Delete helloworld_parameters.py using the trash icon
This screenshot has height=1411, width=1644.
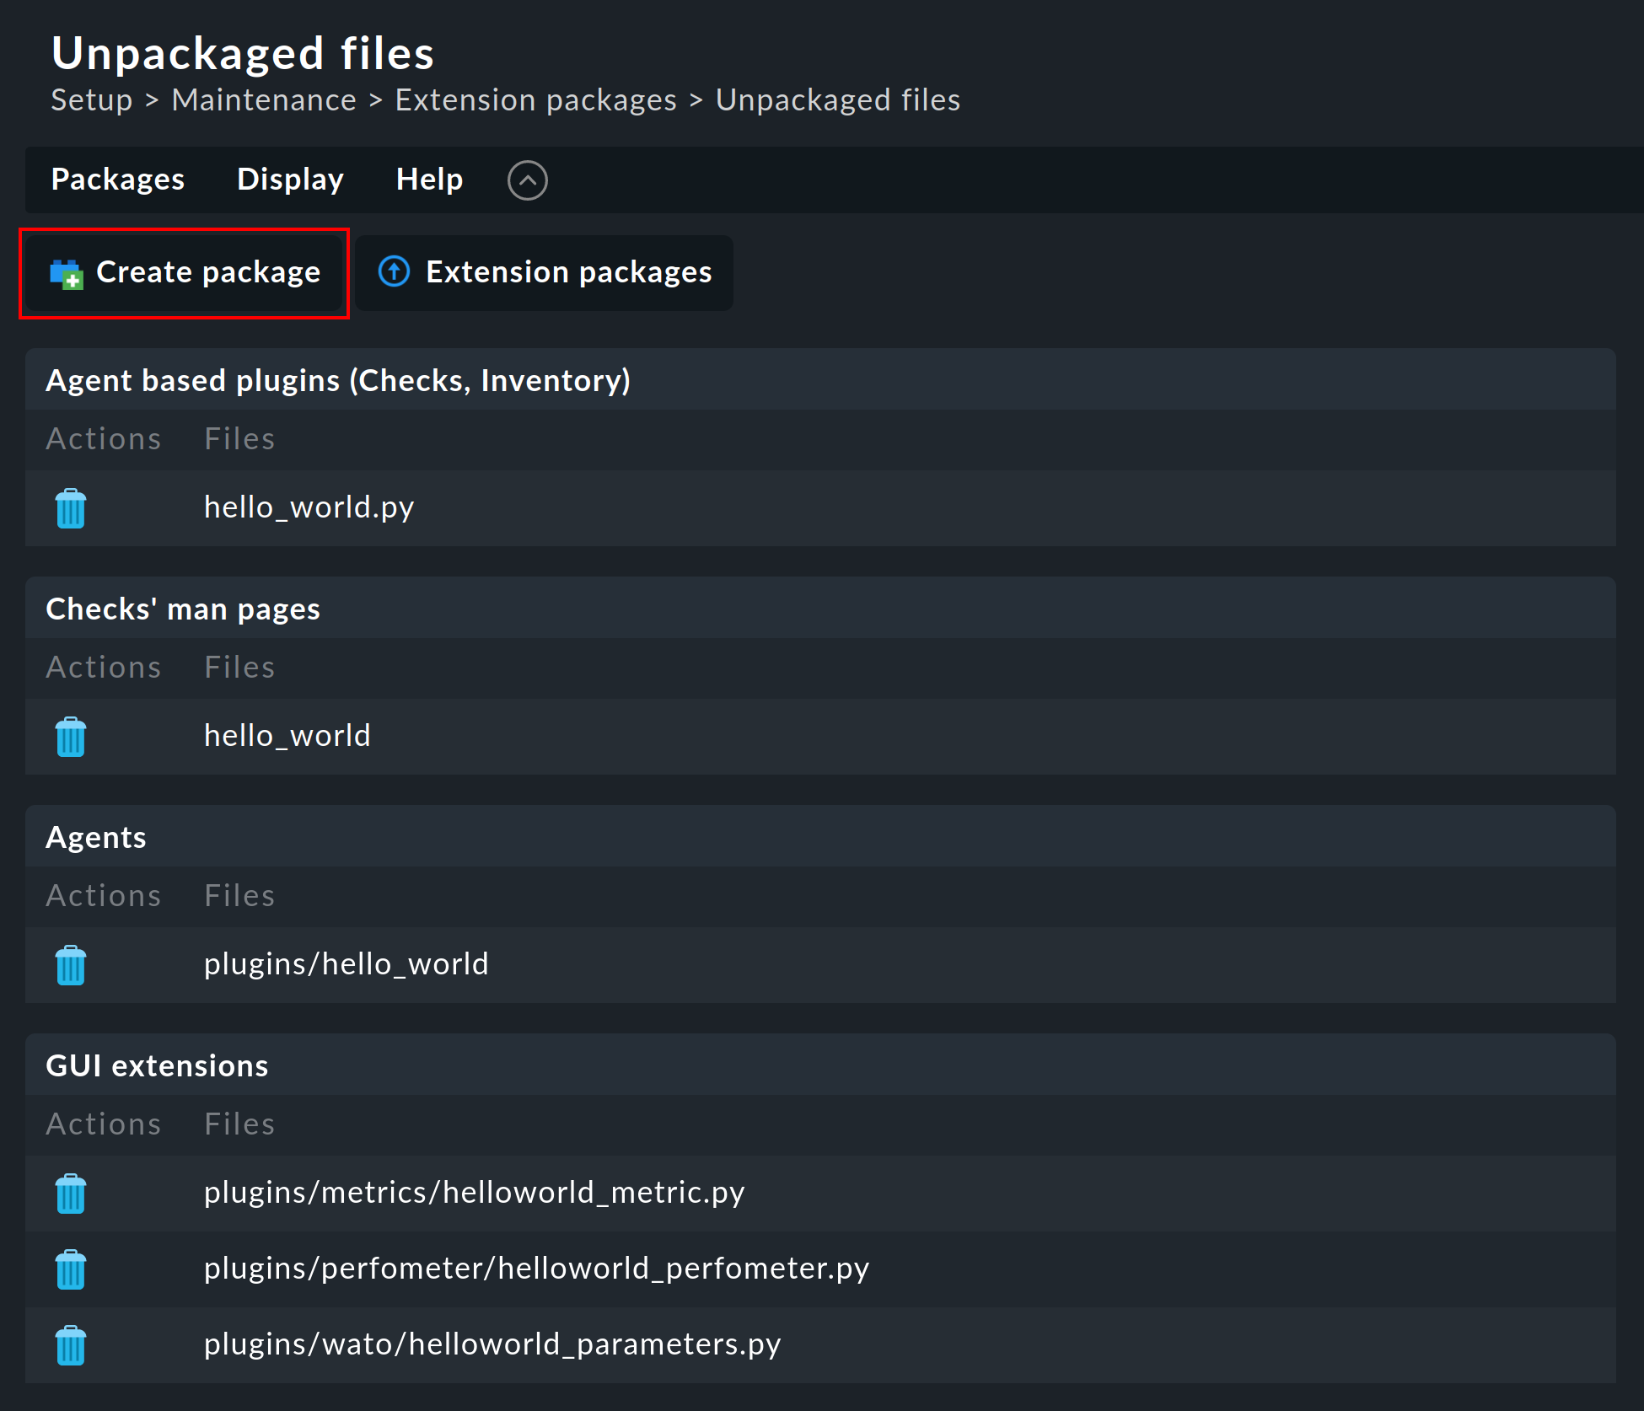point(71,1345)
